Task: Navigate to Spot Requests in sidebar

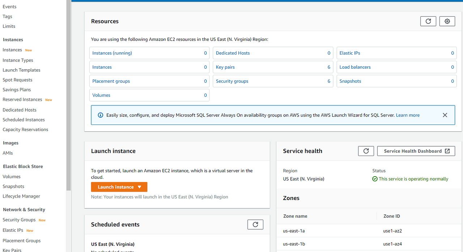Action: point(17,79)
